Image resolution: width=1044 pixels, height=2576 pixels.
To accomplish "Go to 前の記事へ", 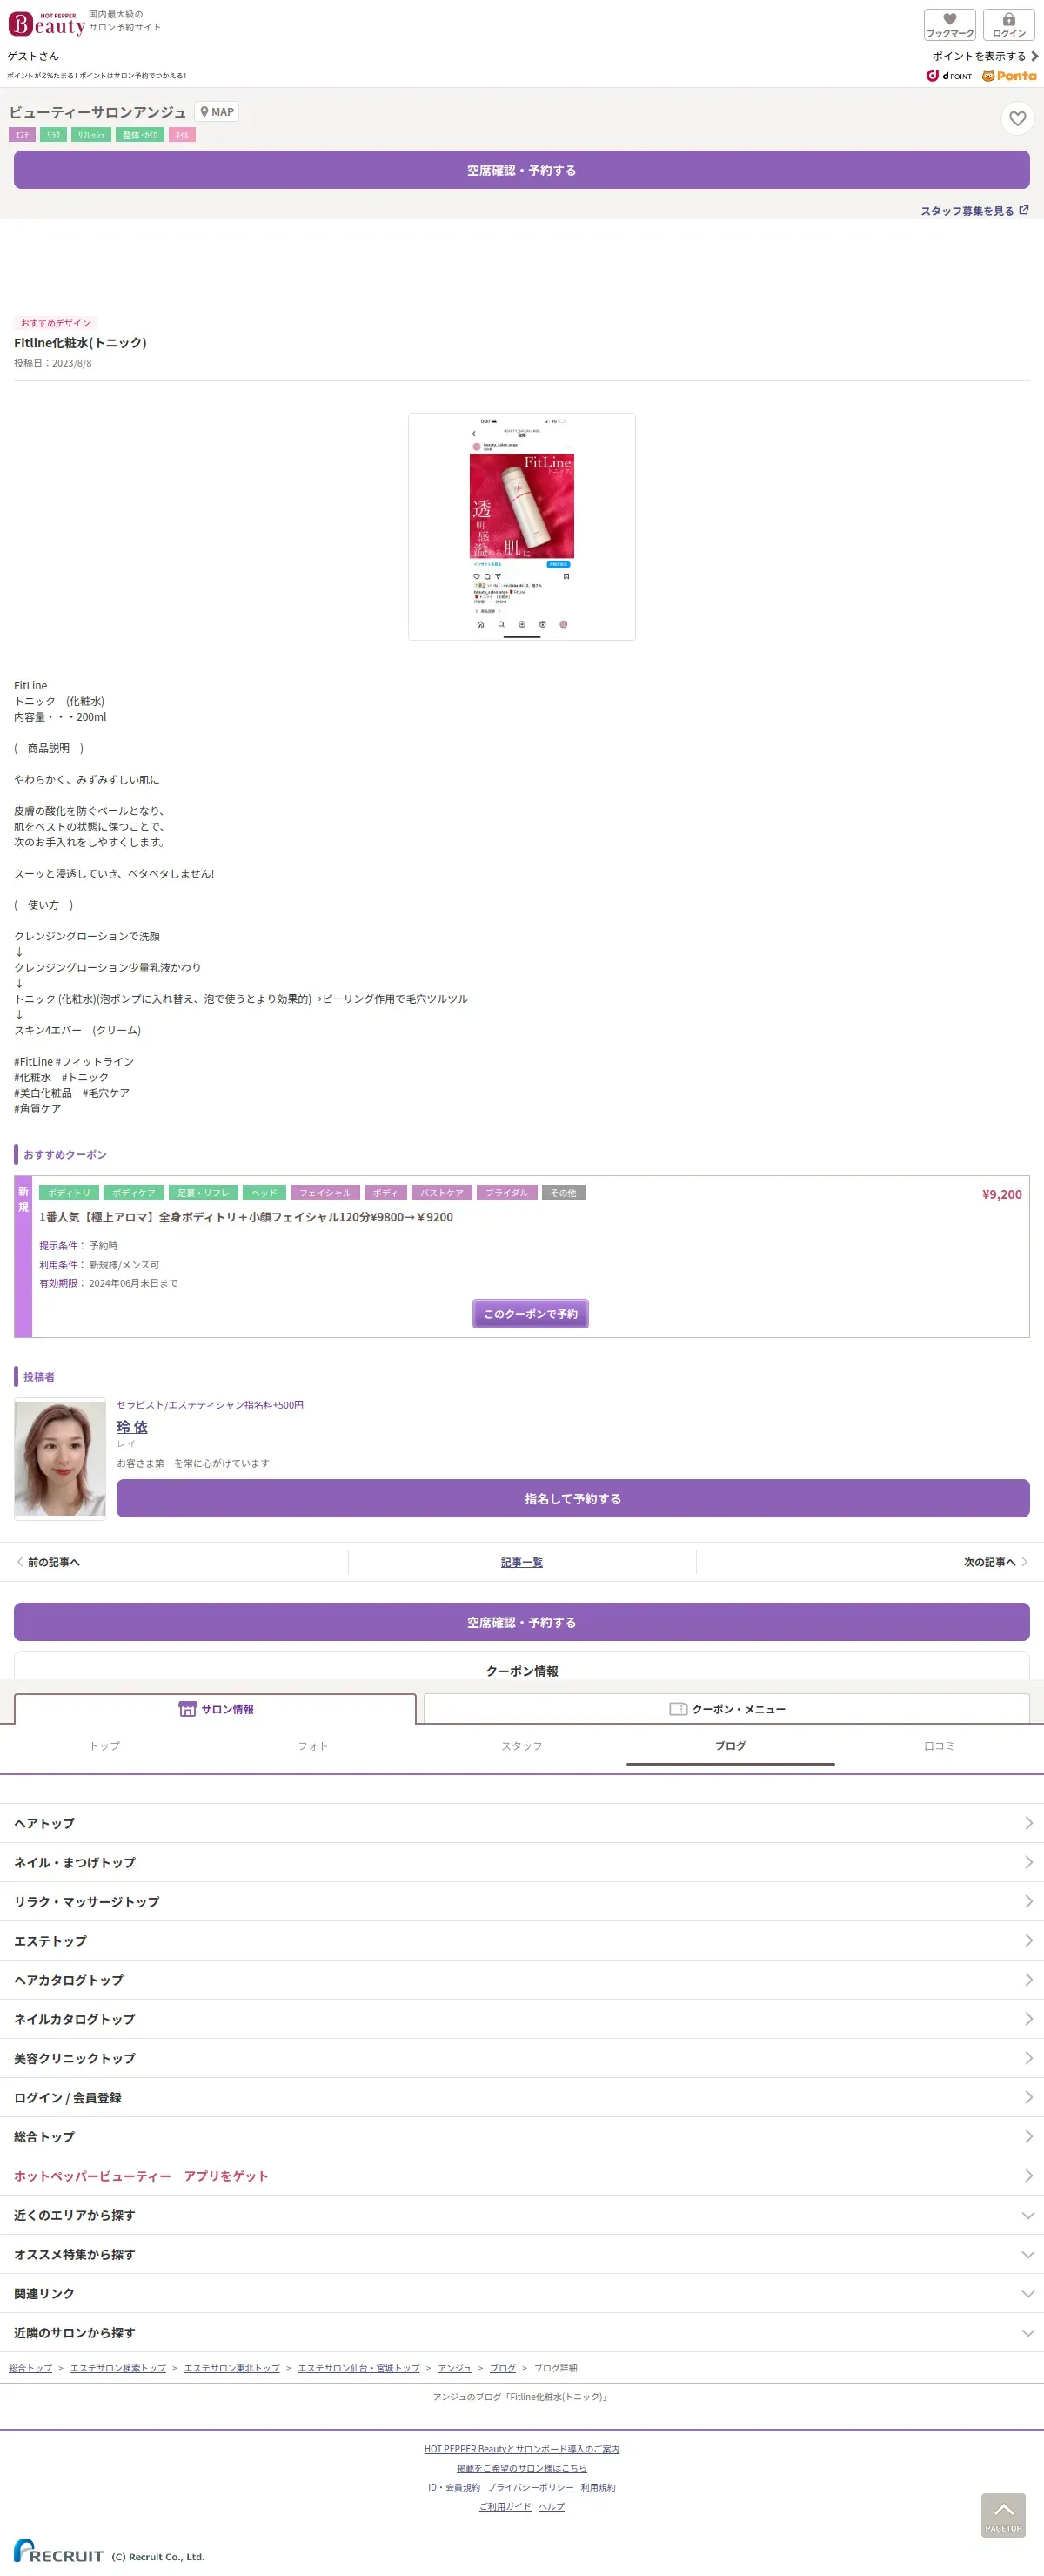I will click(x=48, y=1562).
